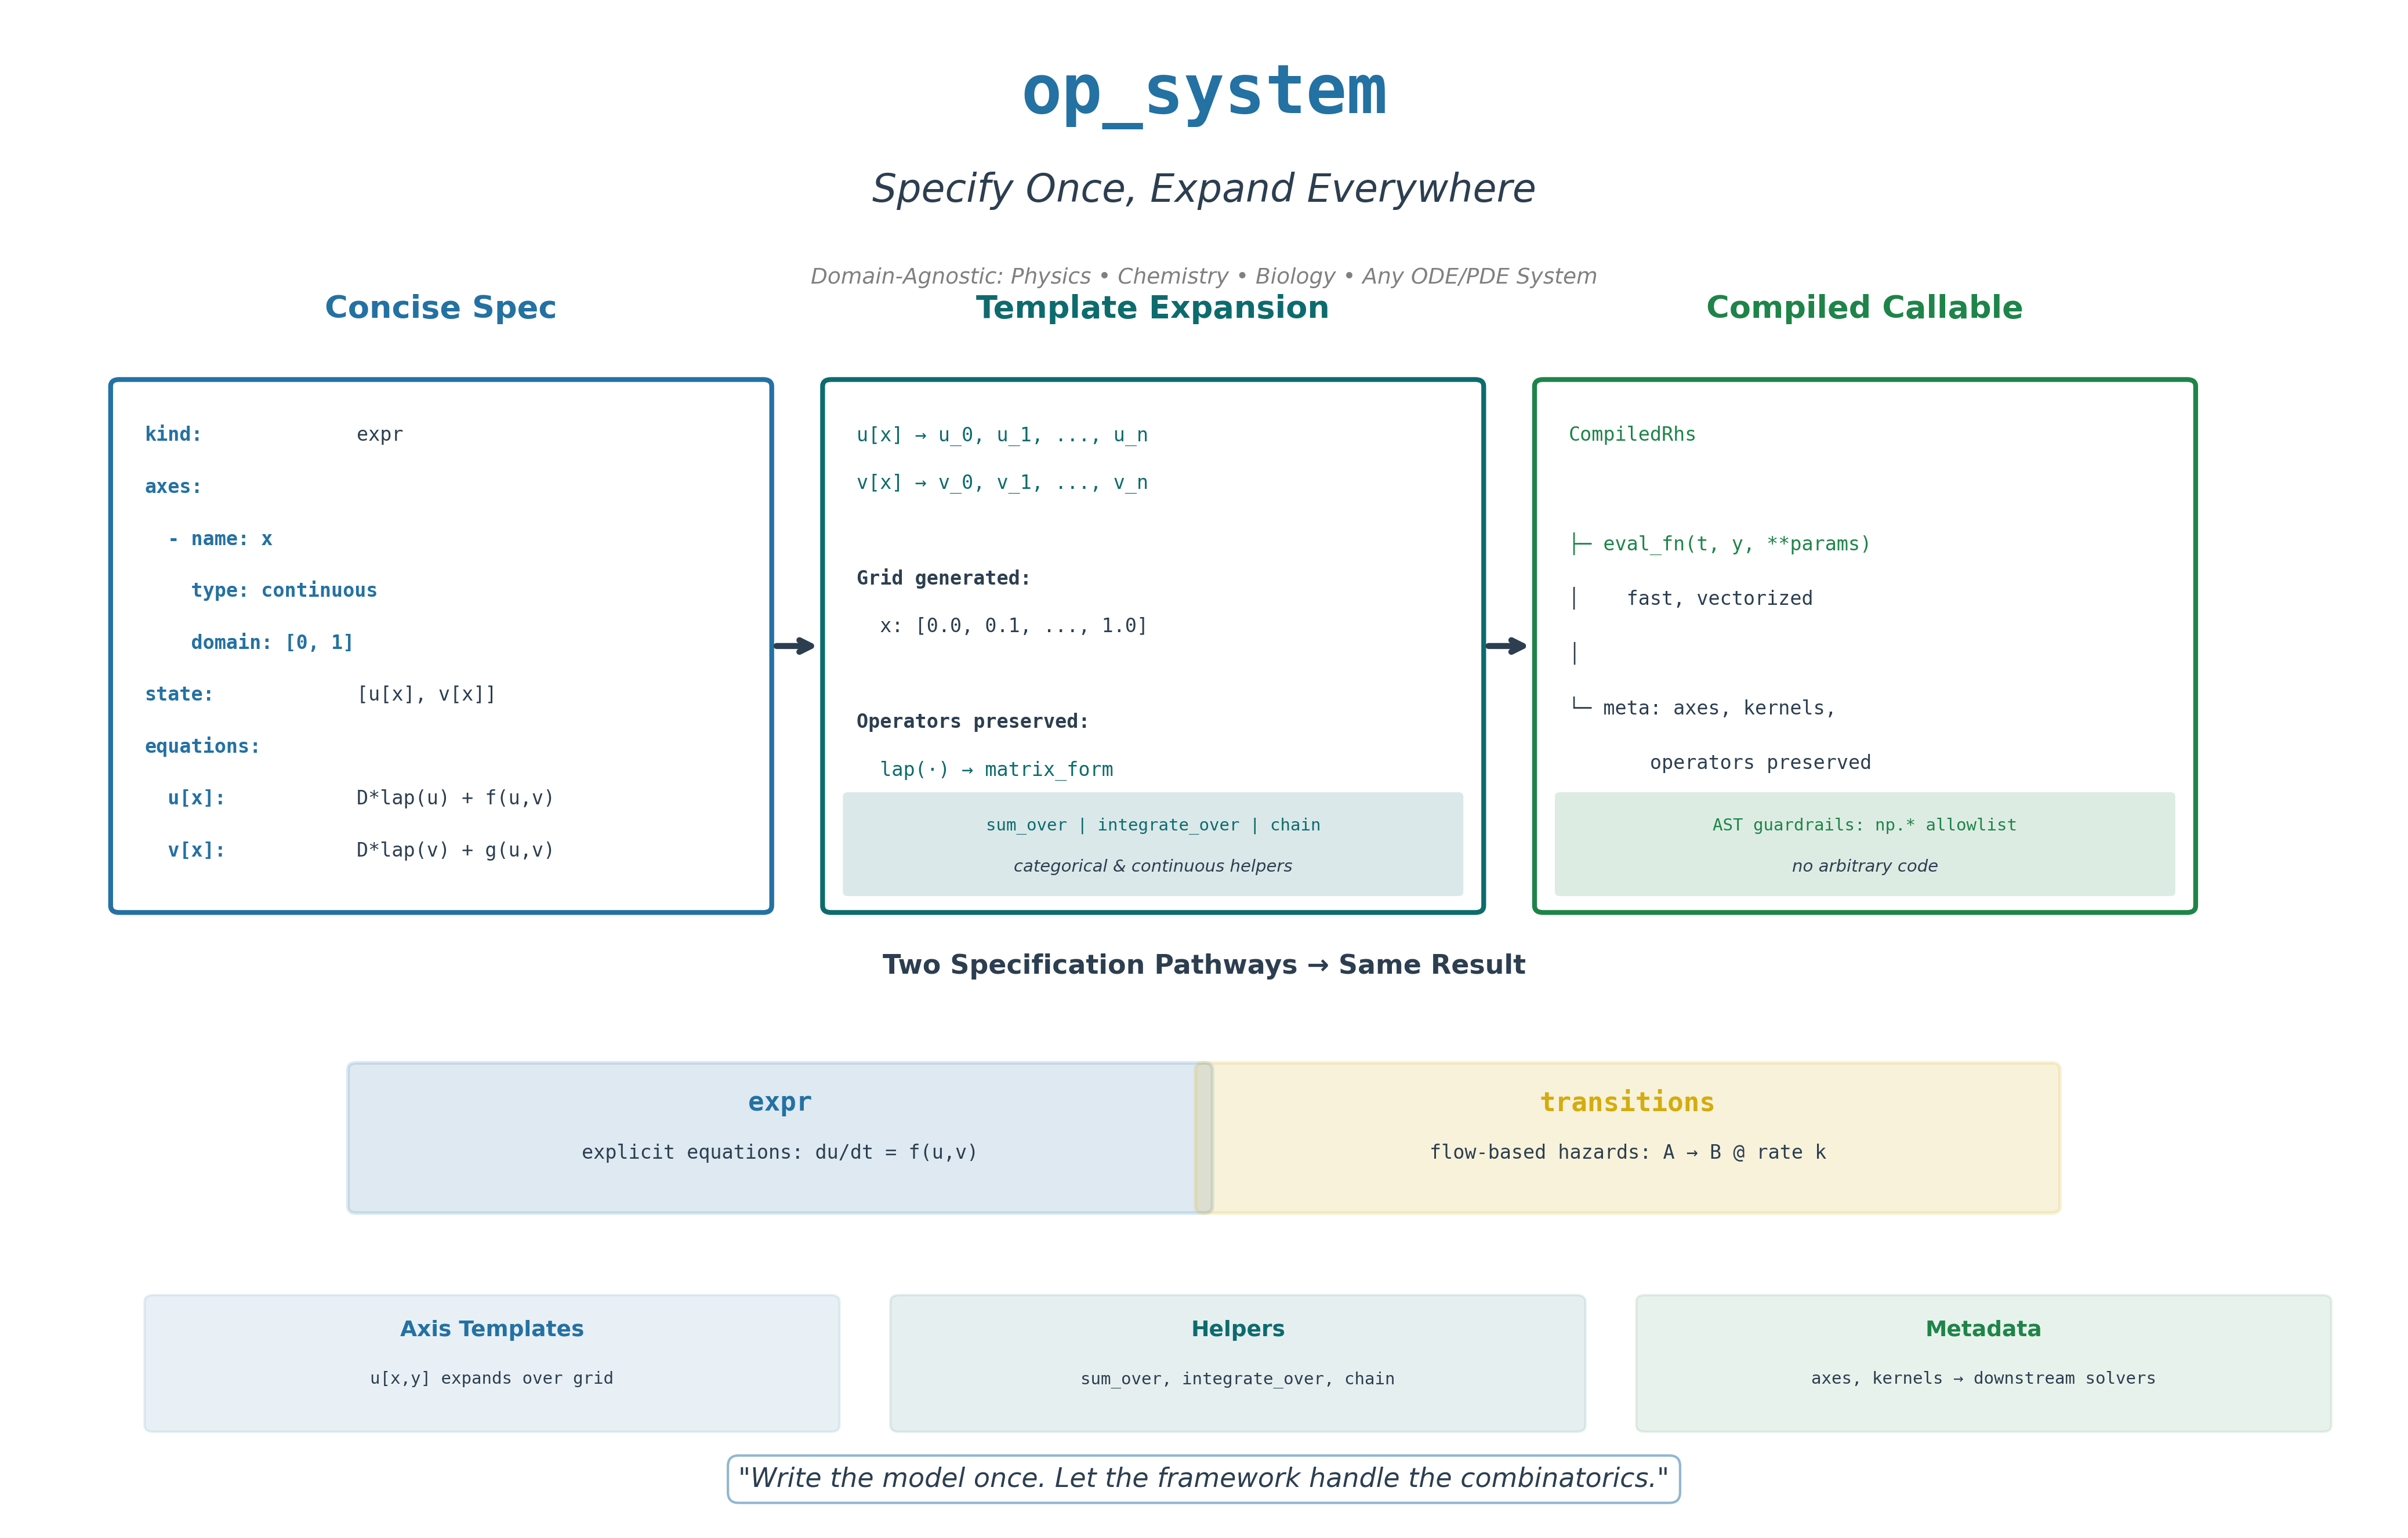
Task: Click the Compiled Callable heading
Action: (1864, 307)
